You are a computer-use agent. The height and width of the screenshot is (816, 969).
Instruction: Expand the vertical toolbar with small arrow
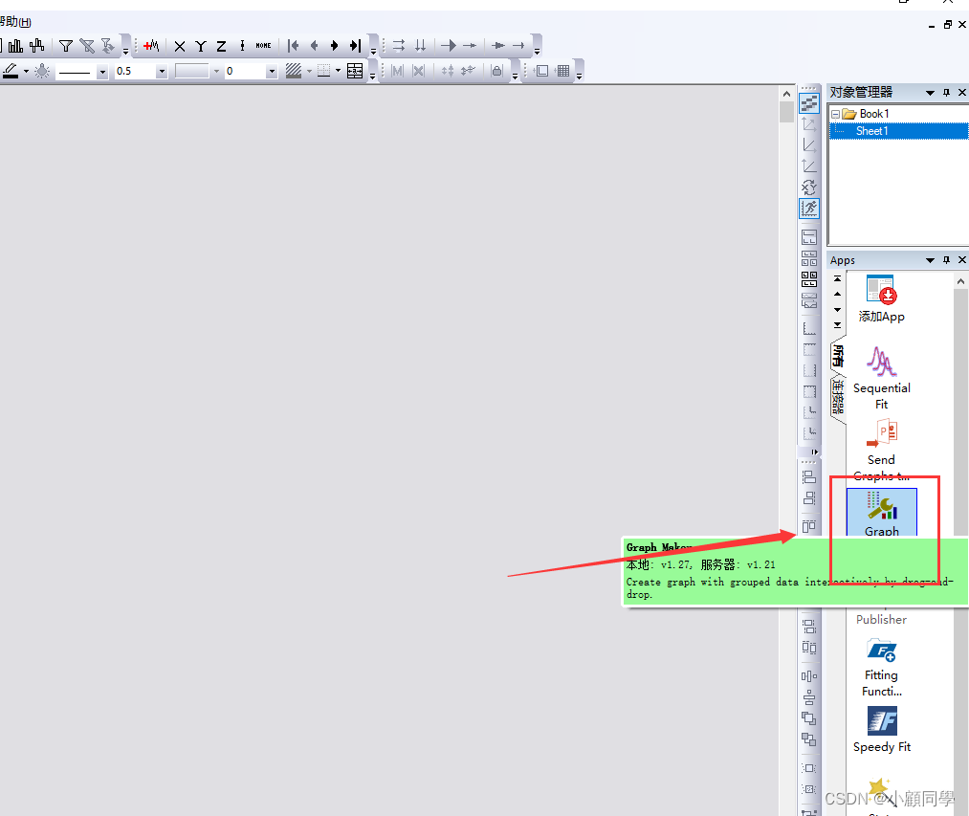coord(814,452)
